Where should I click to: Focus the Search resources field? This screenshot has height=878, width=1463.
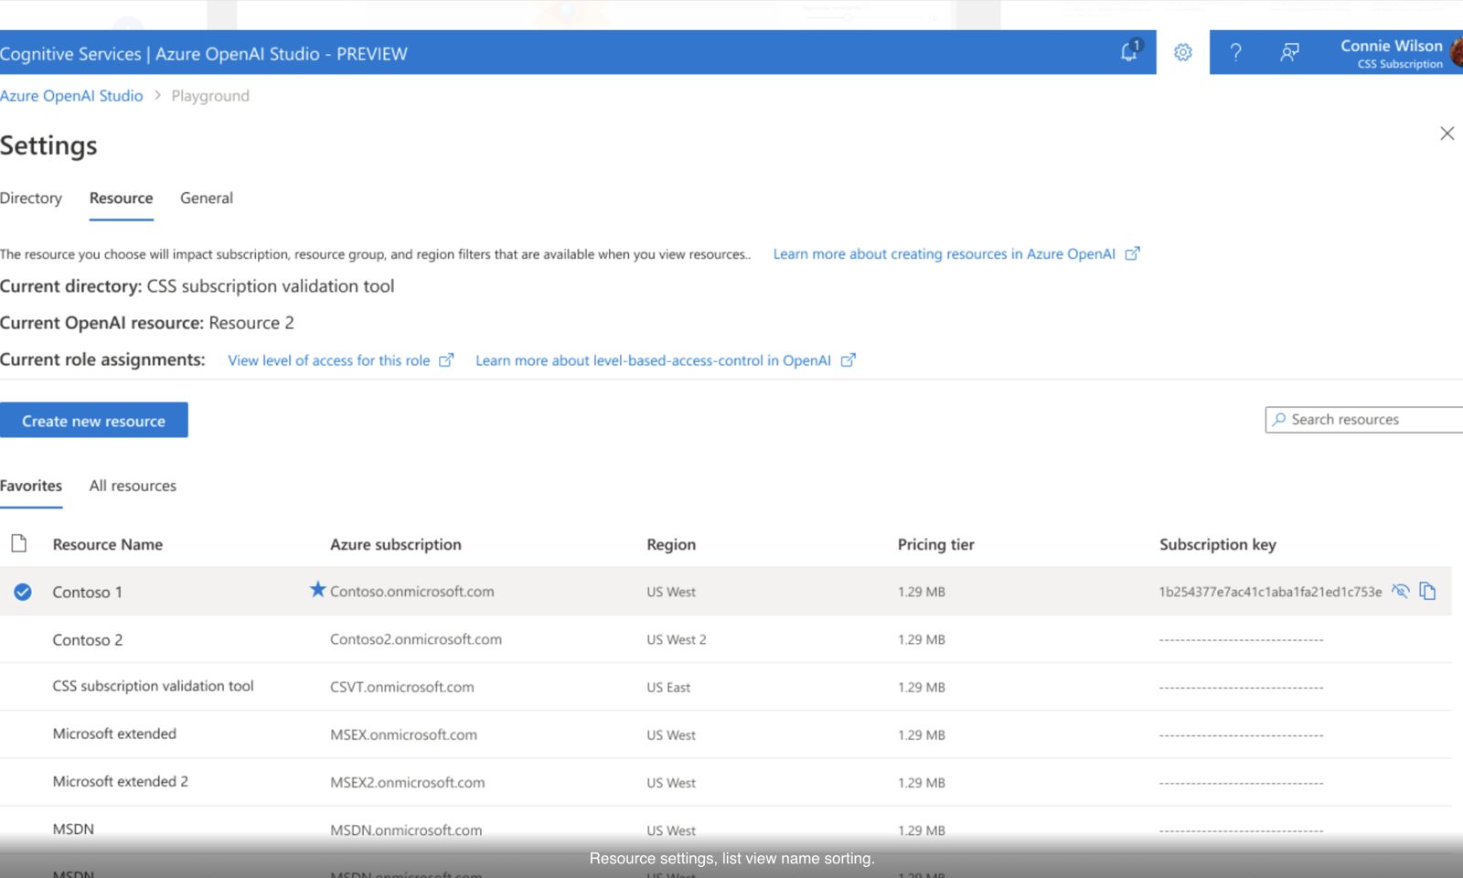1364,420
